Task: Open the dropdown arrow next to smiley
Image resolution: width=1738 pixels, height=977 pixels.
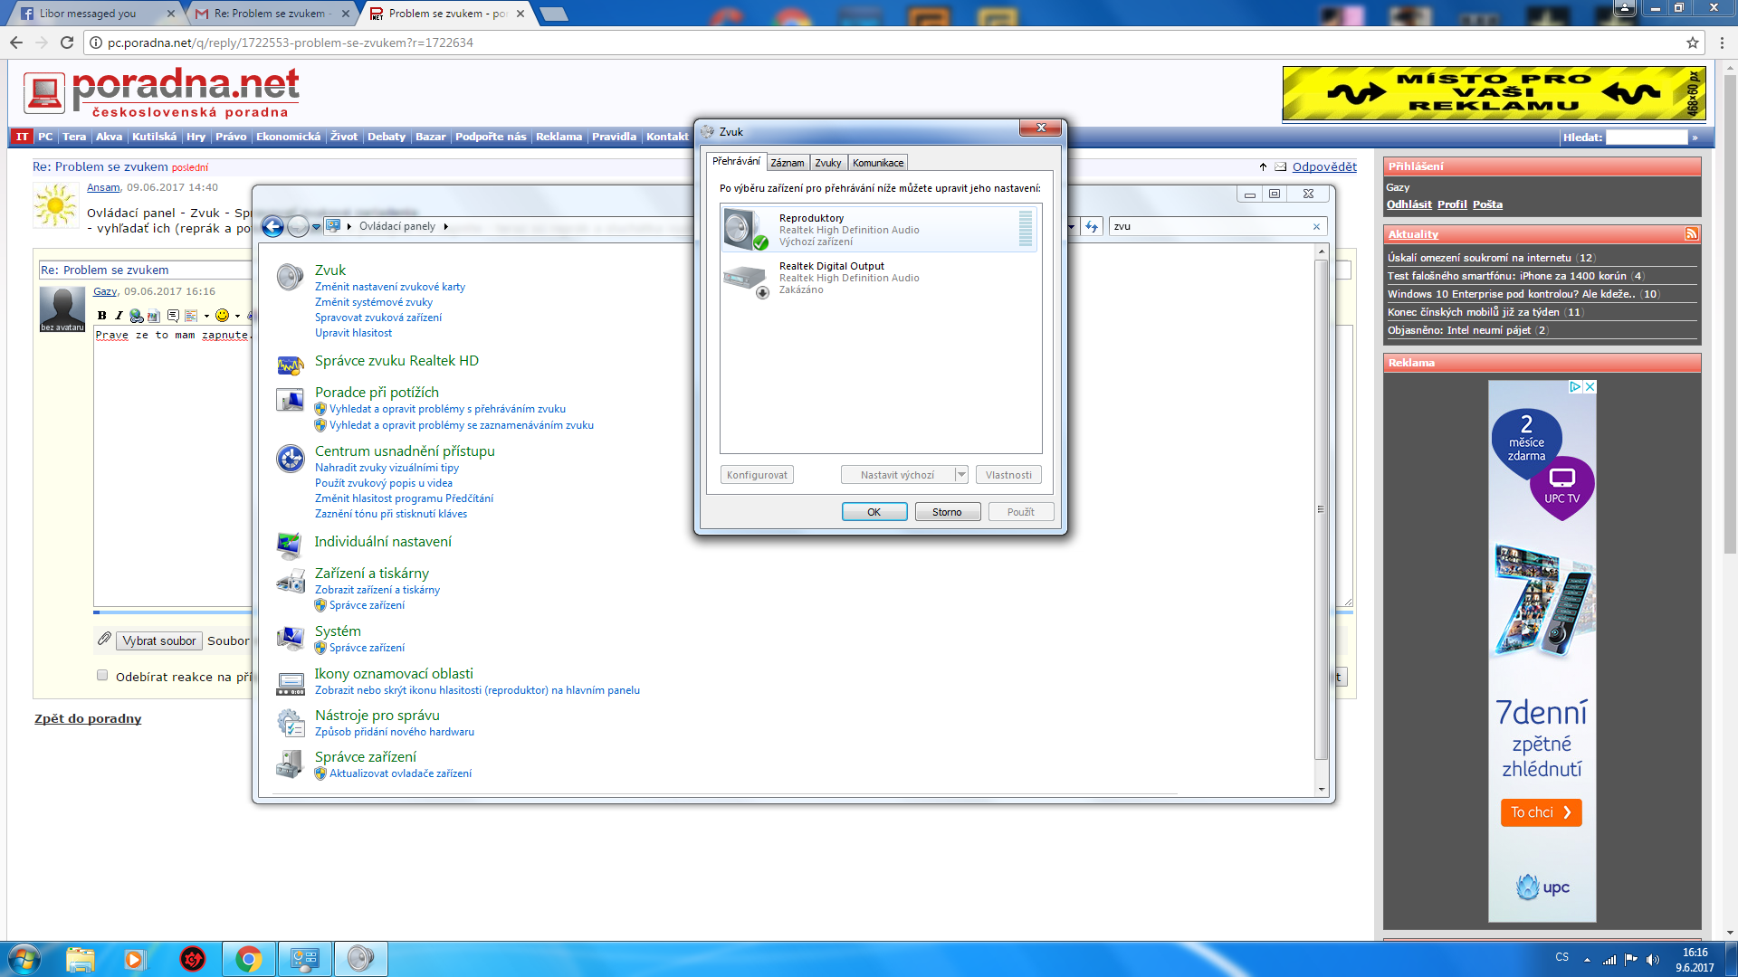Action: point(238,317)
